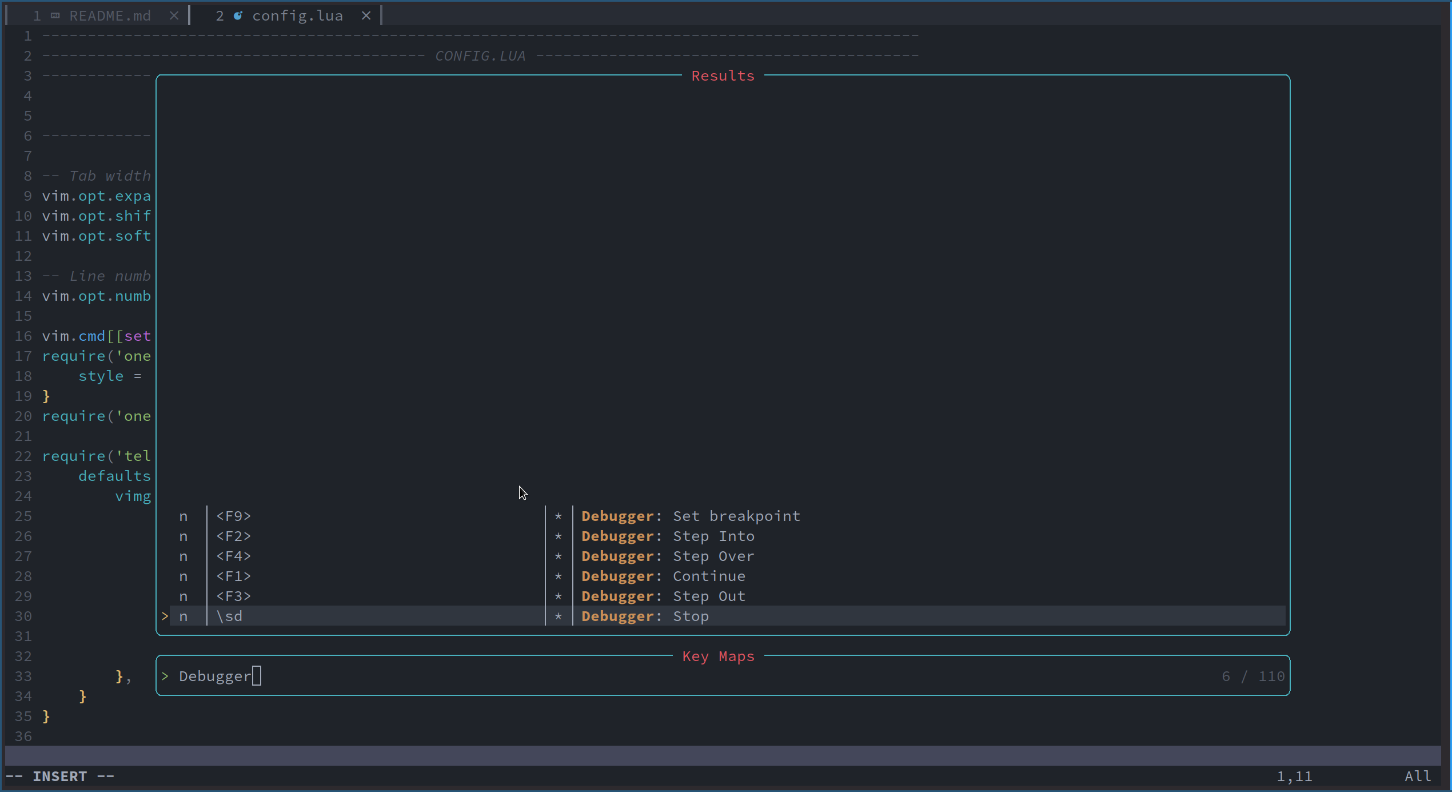This screenshot has width=1452, height=792.
Task: Click the <F1> keymap entry
Action: tap(233, 576)
